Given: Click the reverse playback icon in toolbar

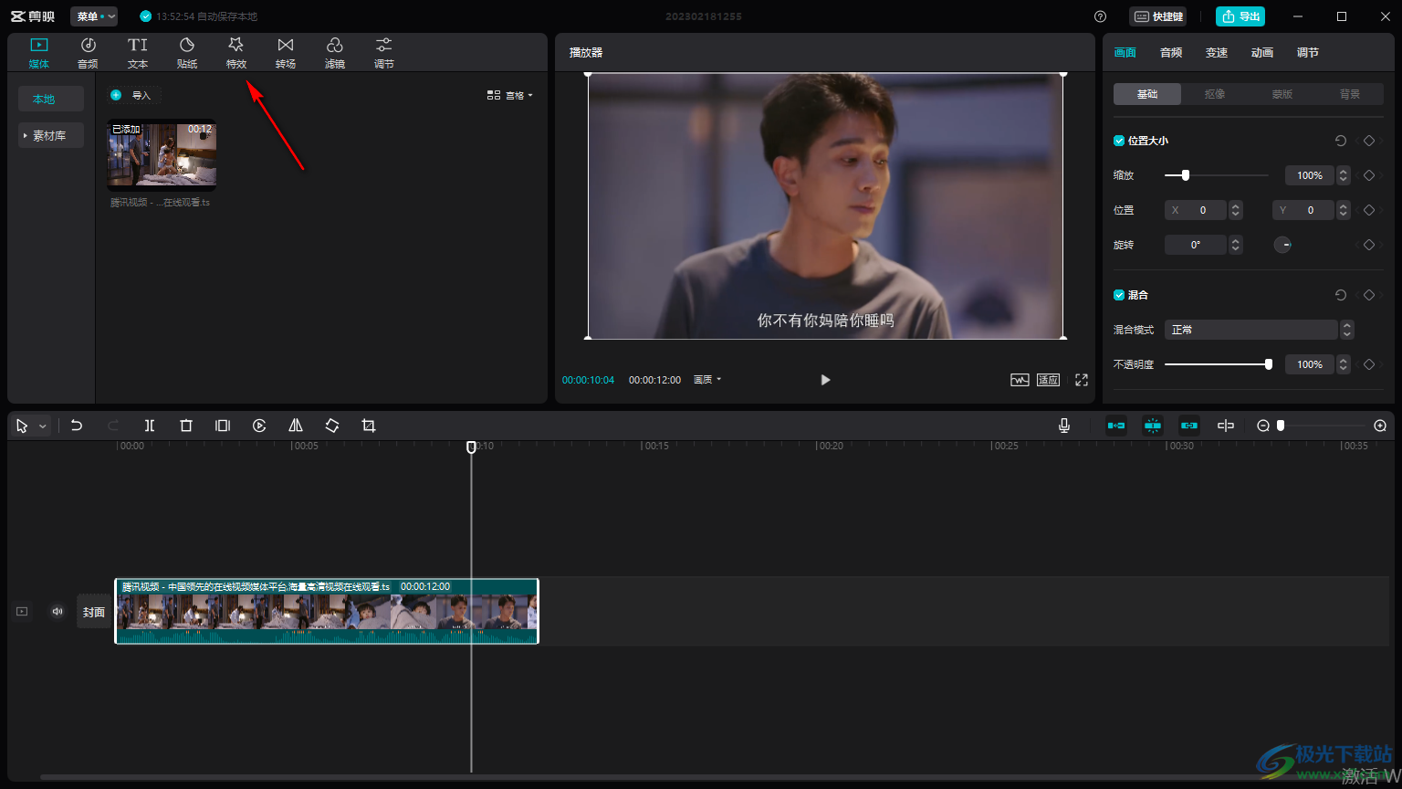Looking at the screenshot, I should pyautogui.click(x=259, y=426).
